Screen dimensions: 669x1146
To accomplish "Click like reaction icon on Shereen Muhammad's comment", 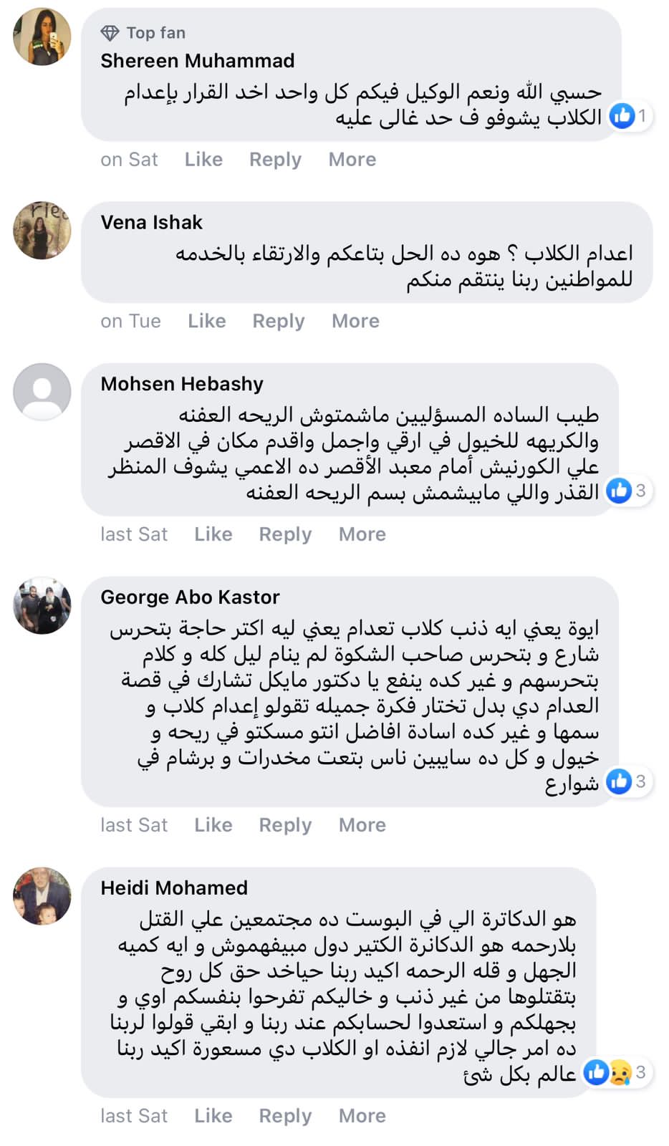I will [622, 115].
